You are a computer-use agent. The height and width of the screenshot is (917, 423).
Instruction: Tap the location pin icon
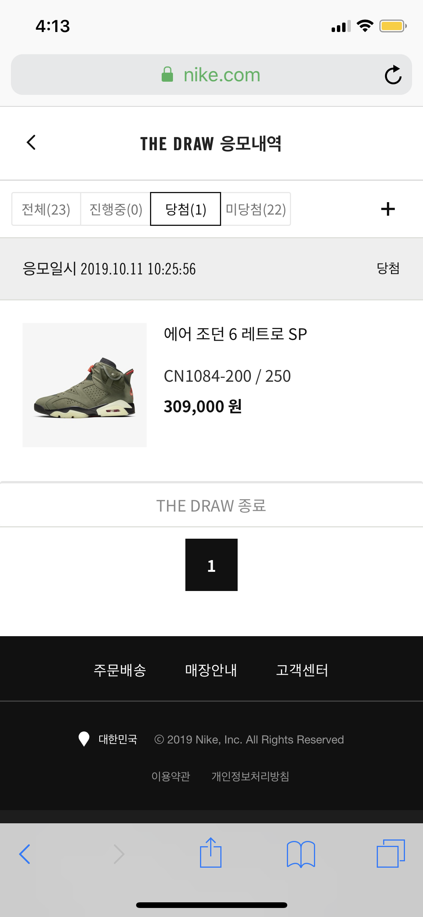click(84, 739)
